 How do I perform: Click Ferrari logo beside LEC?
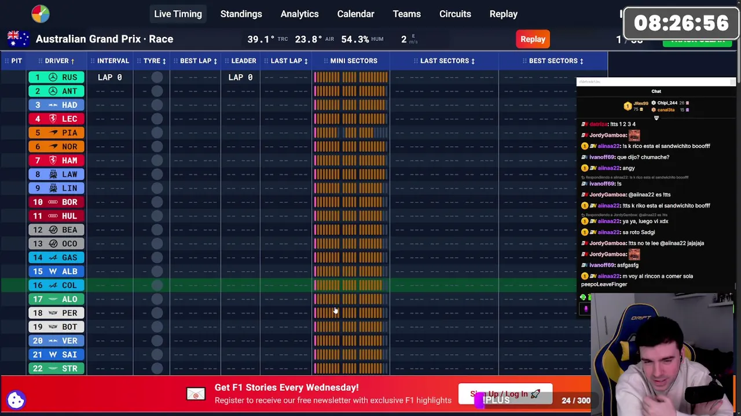pos(53,119)
